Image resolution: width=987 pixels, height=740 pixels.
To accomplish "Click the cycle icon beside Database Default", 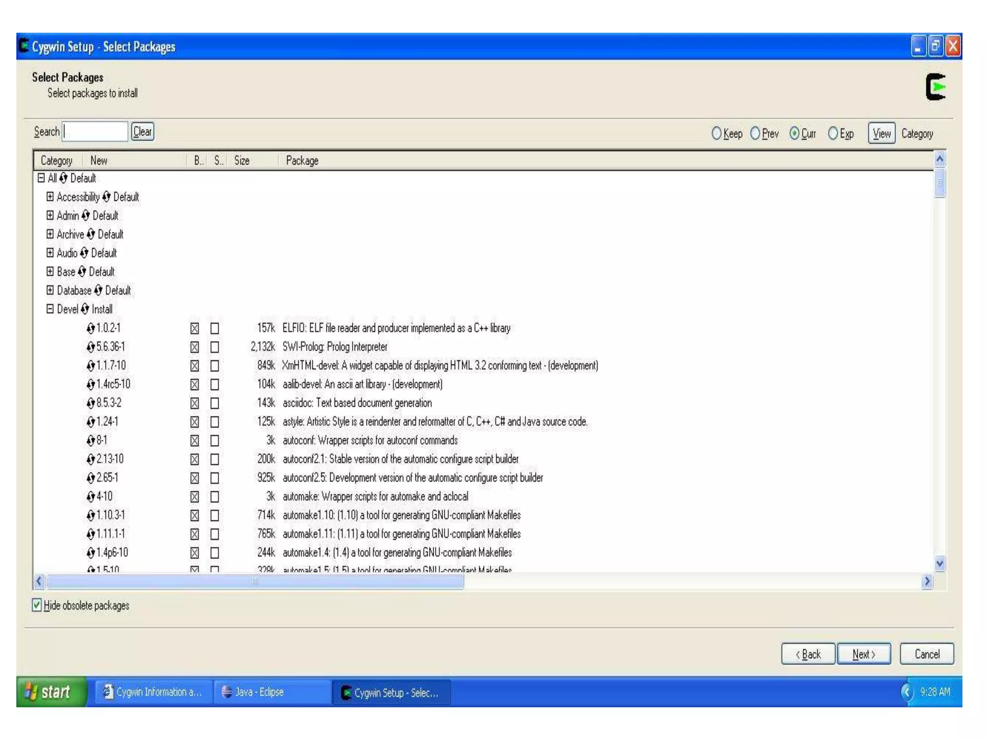I will [x=98, y=291].
